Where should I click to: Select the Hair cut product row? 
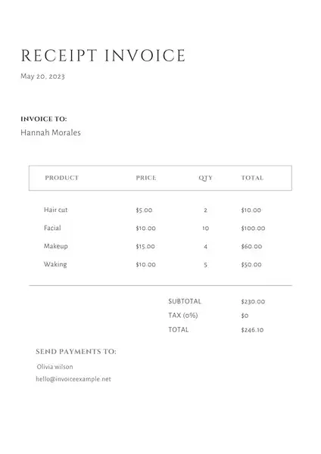tap(154, 210)
